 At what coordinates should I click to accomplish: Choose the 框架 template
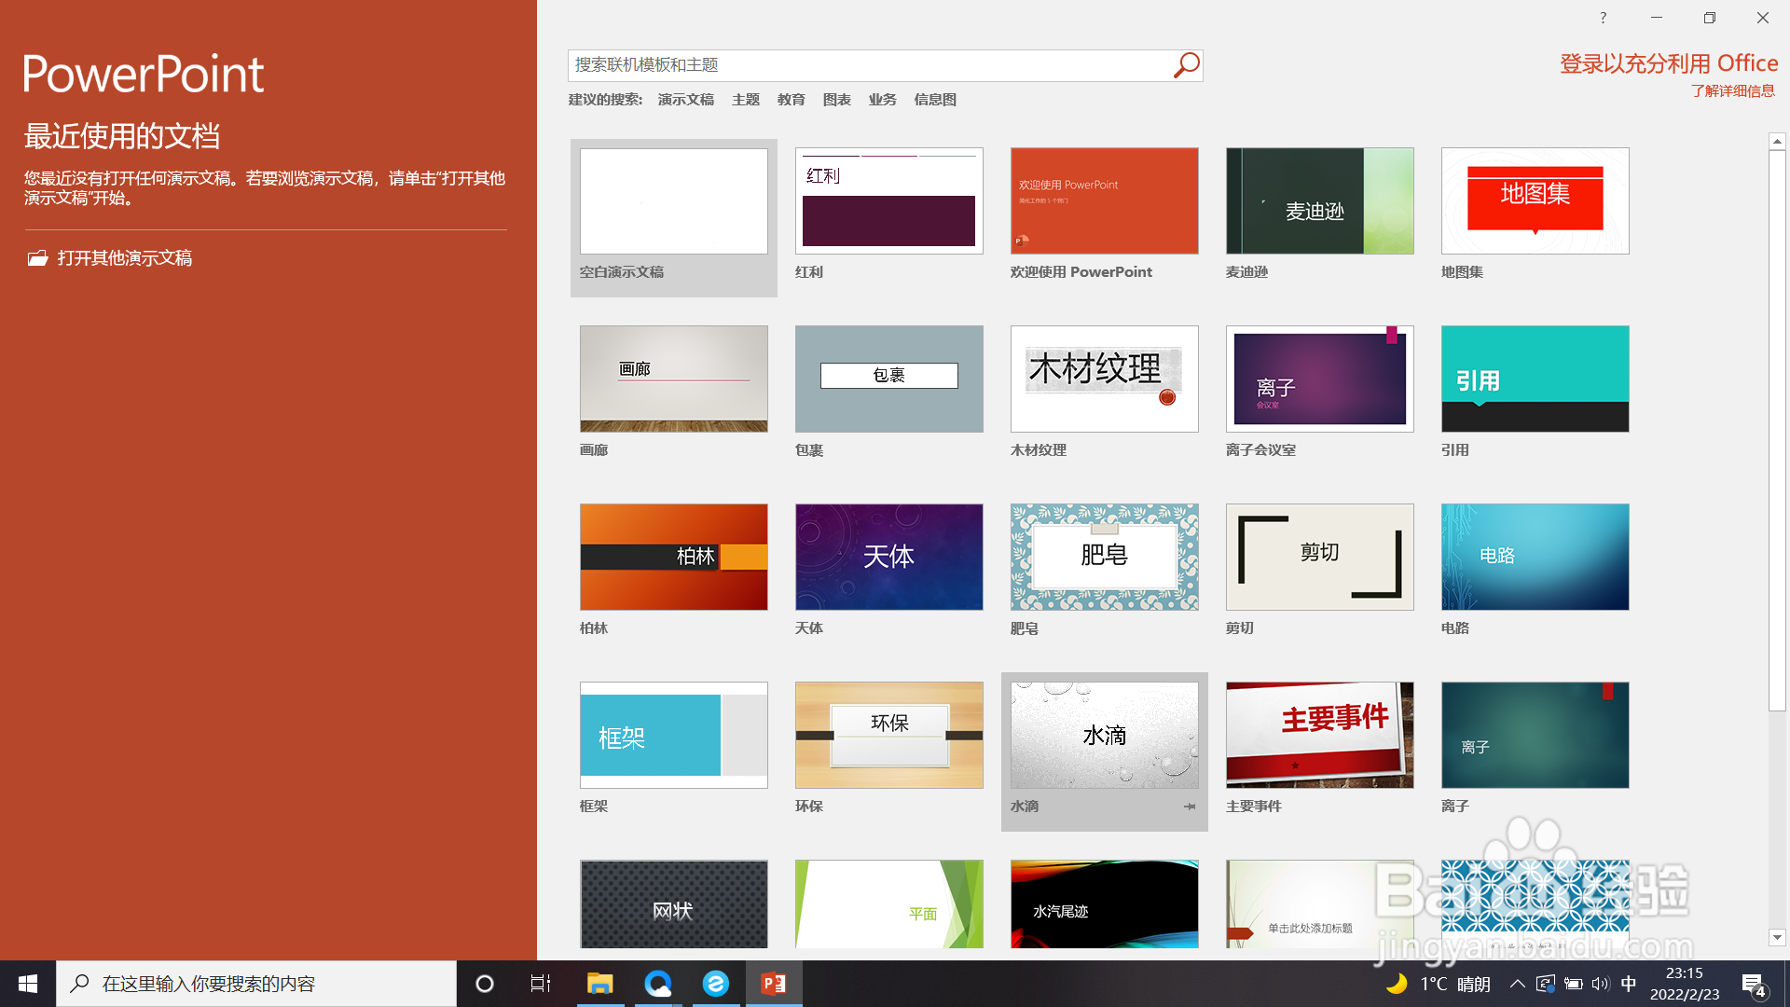[674, 736]
